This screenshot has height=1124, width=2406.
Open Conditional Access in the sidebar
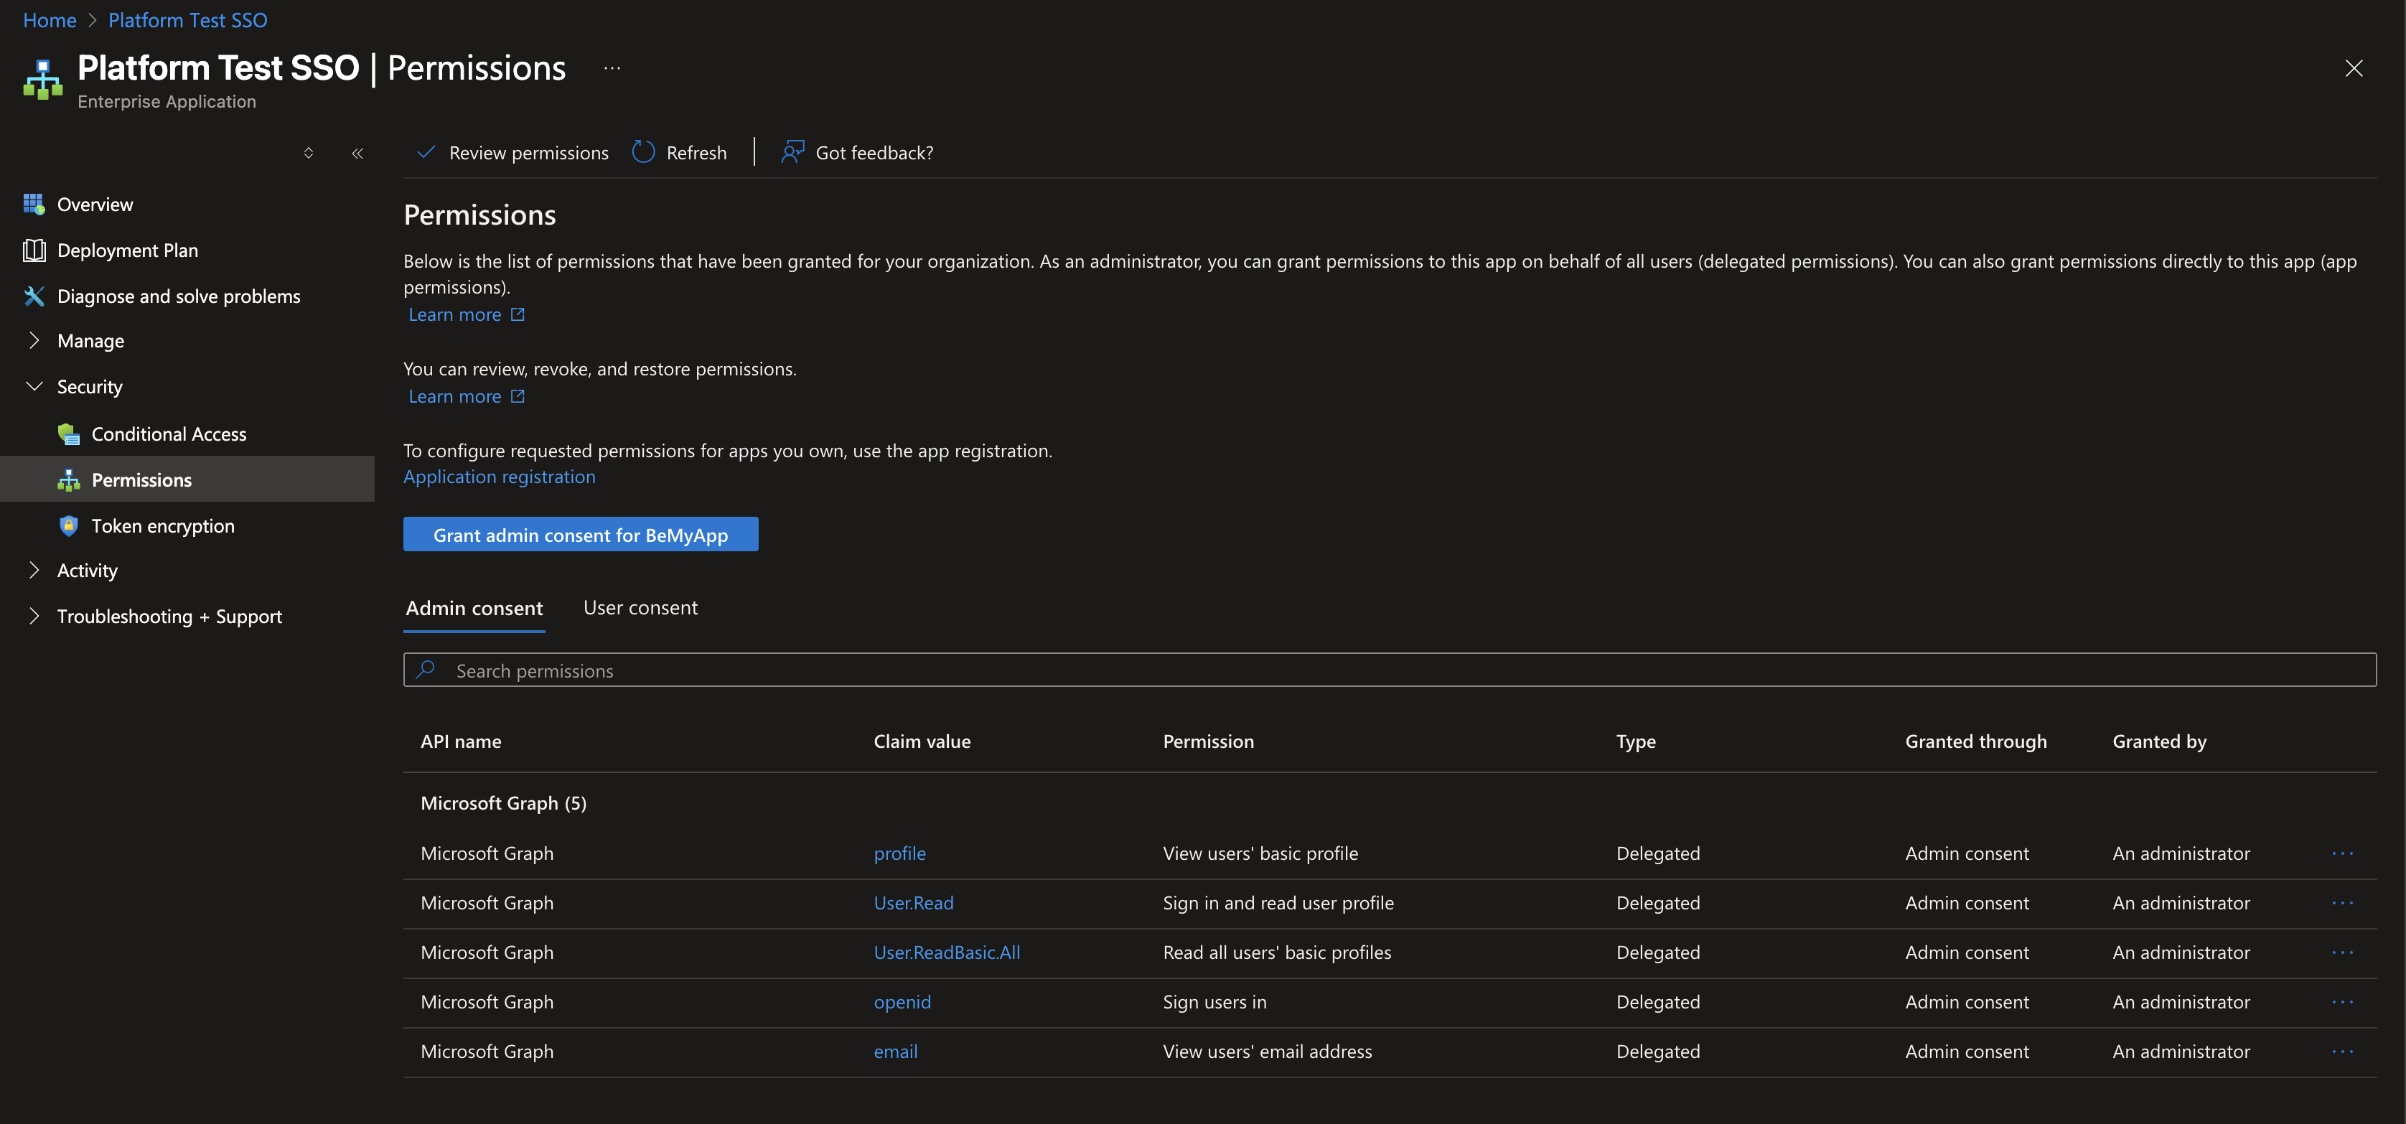[168, 434]
